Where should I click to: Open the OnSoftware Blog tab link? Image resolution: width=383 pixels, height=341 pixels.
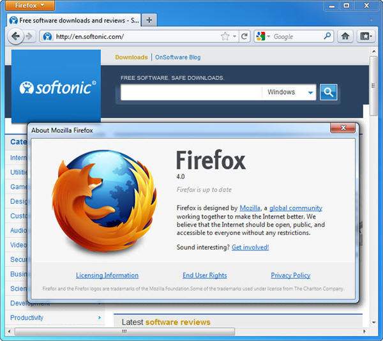coord(177,57)
